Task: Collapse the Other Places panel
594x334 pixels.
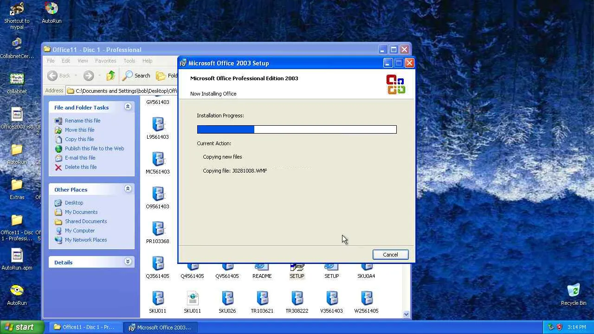Action: tap(128, 189)
